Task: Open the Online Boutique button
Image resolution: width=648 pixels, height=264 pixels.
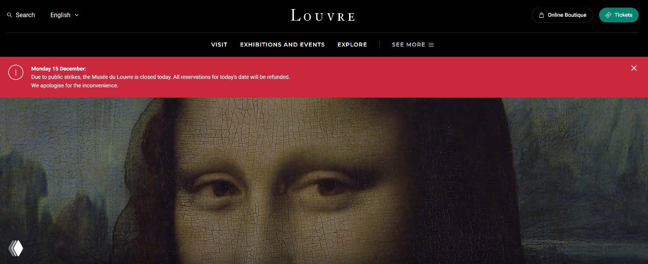Action: (562, 15)
